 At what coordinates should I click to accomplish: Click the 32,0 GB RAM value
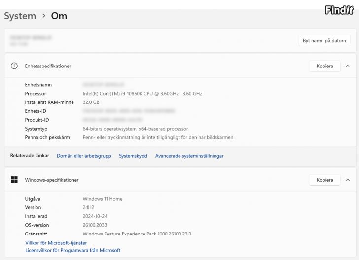pyautogui.click(x=91, y=102)
